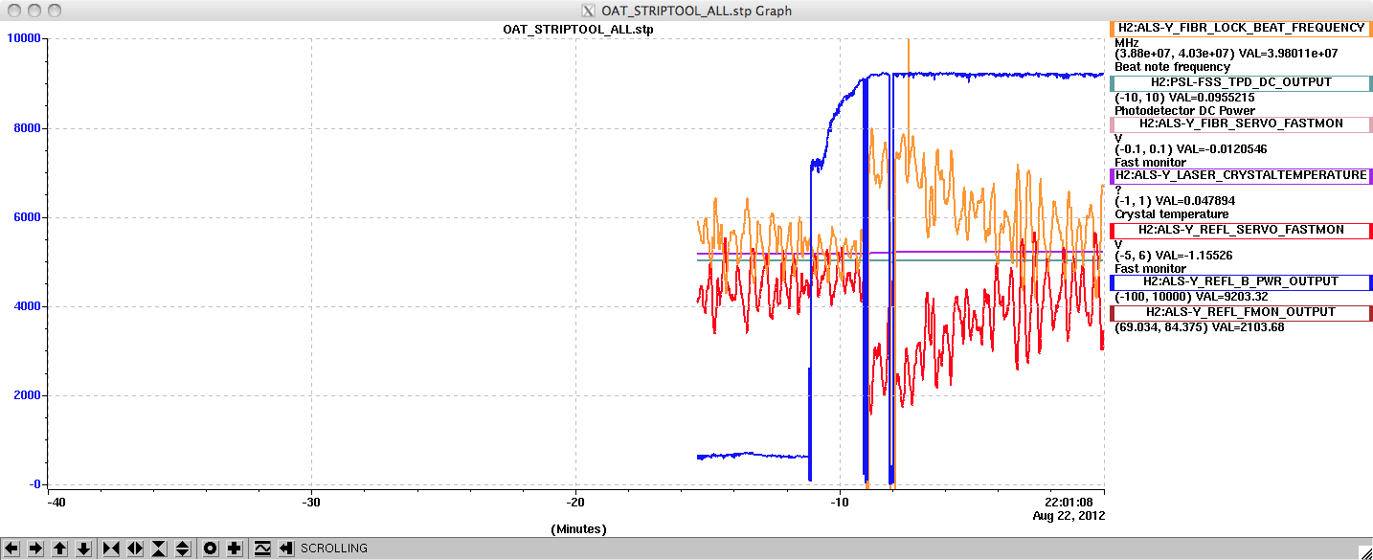The image size is (1373, 560).
Task: Select the H2:PSL-FSS_TPD_DC_OUTPUT curve label
Action: pos(1241,83)
